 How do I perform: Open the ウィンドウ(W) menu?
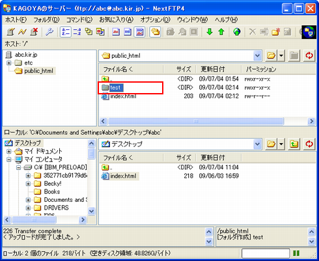tap(192, 20)
